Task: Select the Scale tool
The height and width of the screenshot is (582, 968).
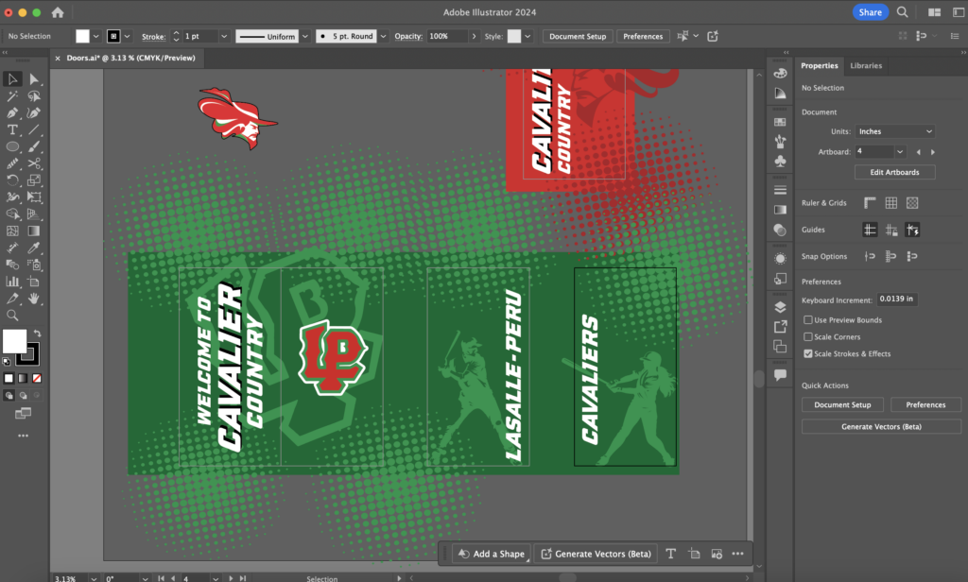Action: click(34, 180)
